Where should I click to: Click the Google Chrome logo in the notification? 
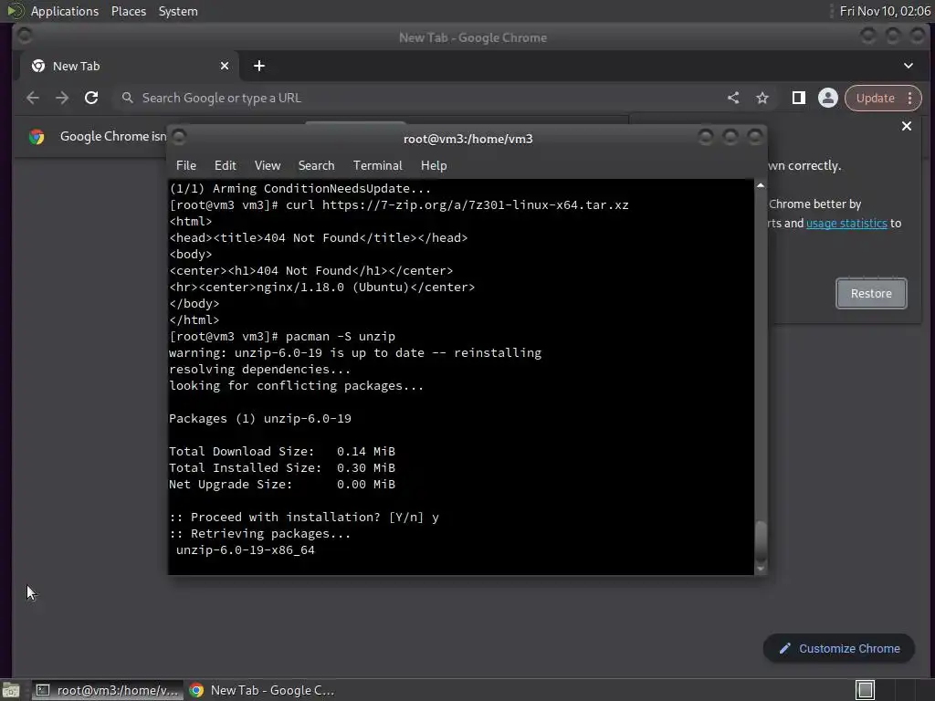coord(37,137)
